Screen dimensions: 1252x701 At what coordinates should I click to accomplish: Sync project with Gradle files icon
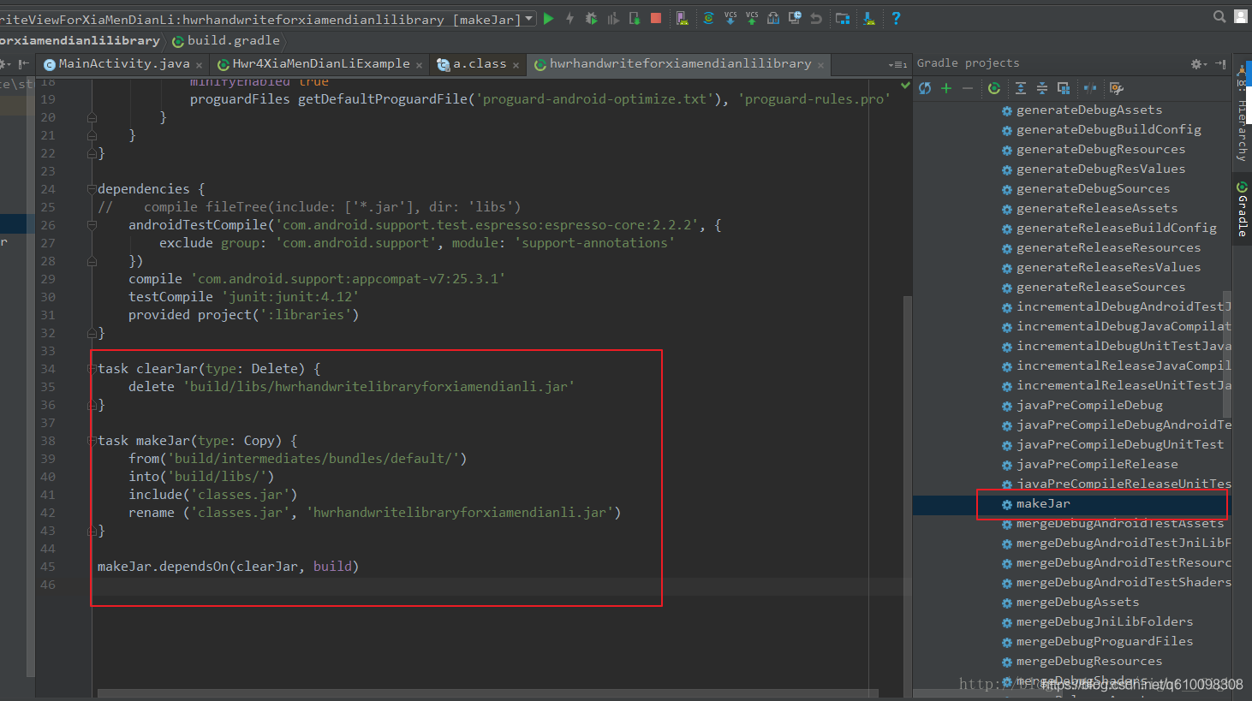point(708,18)
